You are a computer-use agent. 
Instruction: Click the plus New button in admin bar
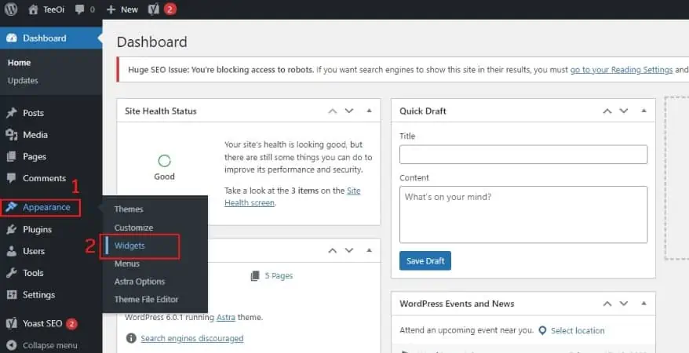[x=122, y=9]
